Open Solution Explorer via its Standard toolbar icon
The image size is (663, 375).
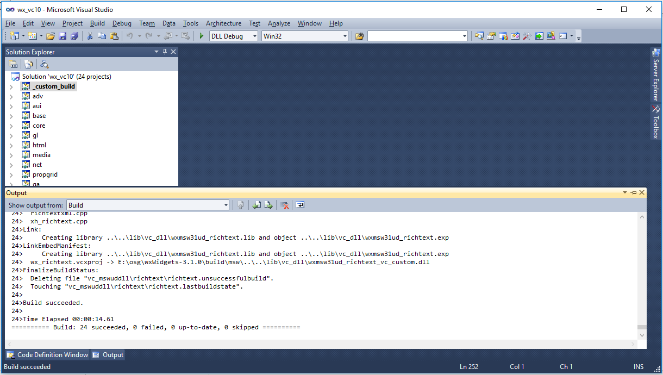click(478, 36)
